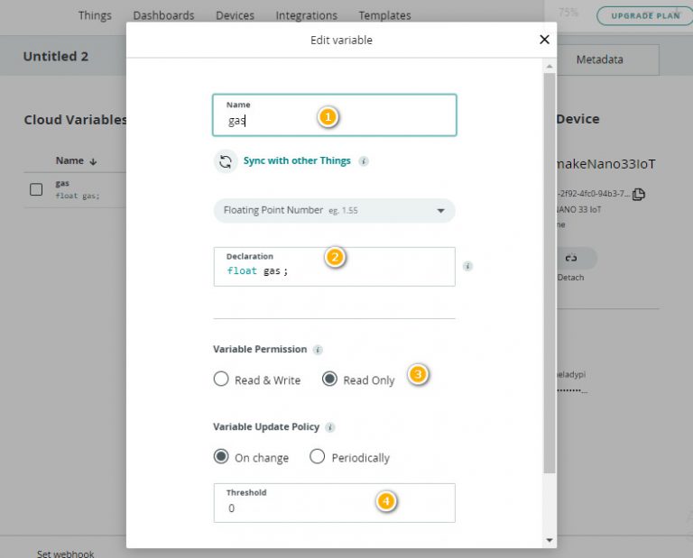Open info icon beside Sync with other Things
Viewport: 693px width, 558px height.
tap(364, 161)
